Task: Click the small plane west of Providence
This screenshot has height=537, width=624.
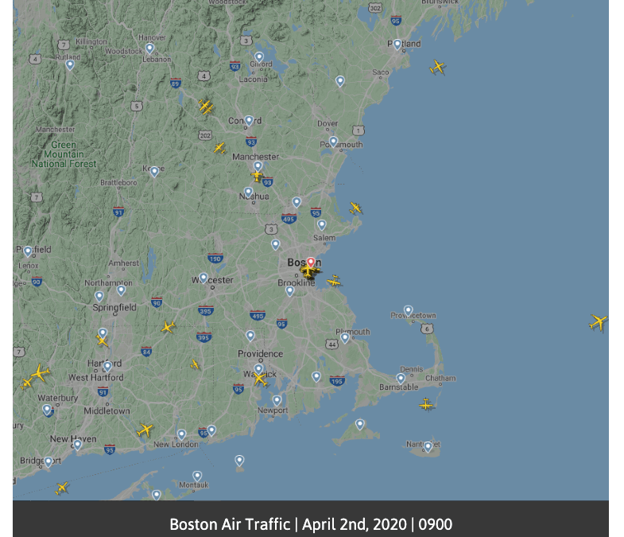Action: (195, 364)
